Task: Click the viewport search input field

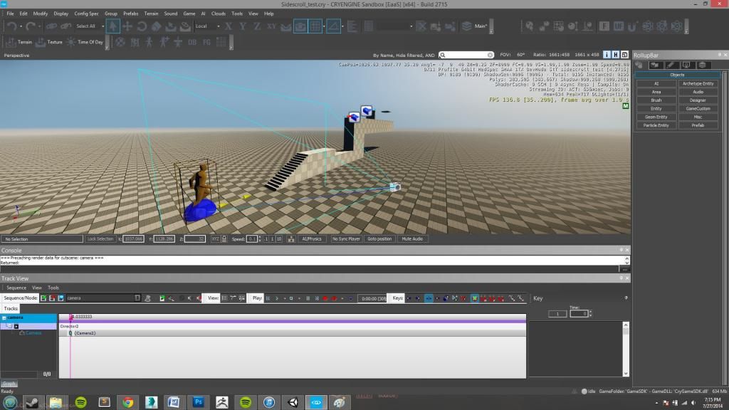Action: (467, 55)
